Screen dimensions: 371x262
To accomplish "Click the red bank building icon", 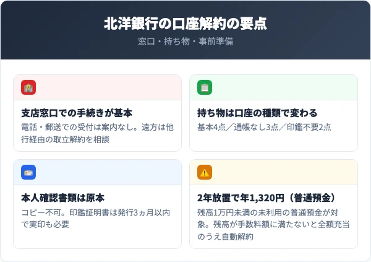I will point(28,87).
